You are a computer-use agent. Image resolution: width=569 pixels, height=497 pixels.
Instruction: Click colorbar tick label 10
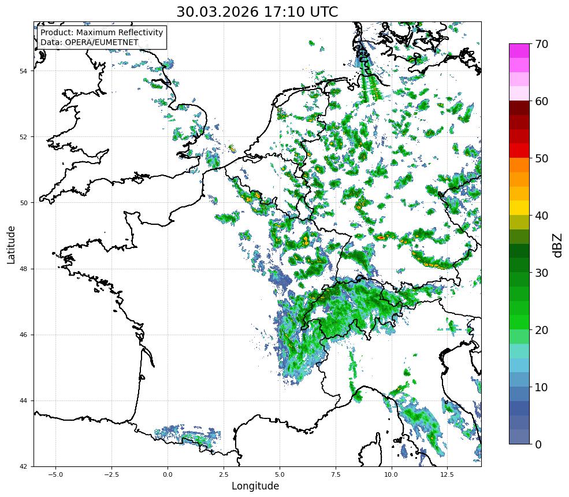click(541, 387)
